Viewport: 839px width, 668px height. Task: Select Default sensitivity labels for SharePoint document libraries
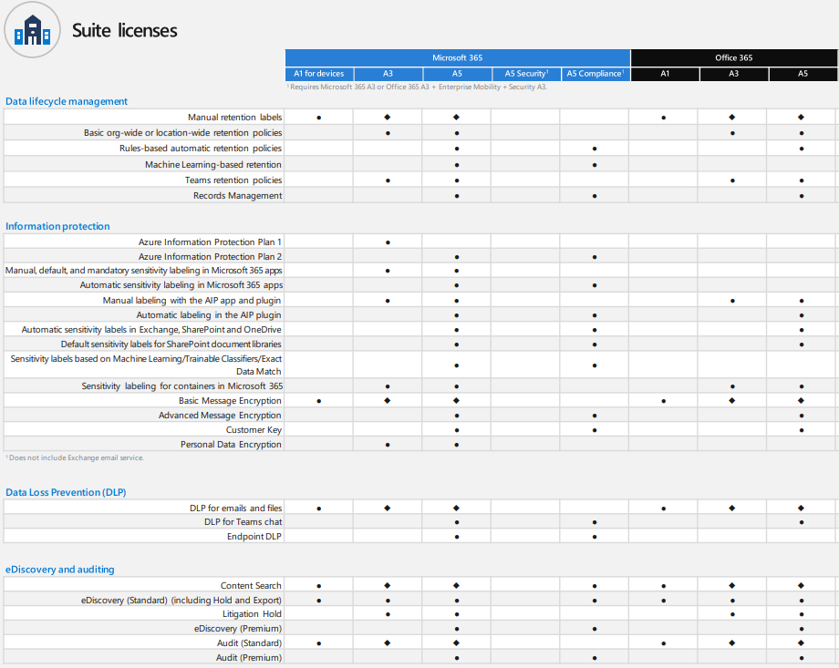tap(171, 344)
